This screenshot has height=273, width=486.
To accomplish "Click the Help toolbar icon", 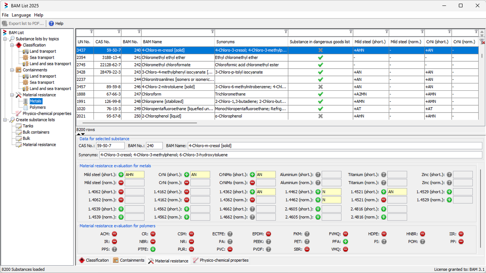I will [x=51, y=24].
